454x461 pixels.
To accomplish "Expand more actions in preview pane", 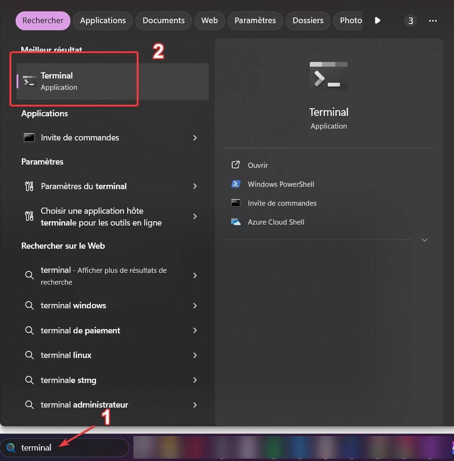I will (x=425, y=240).
